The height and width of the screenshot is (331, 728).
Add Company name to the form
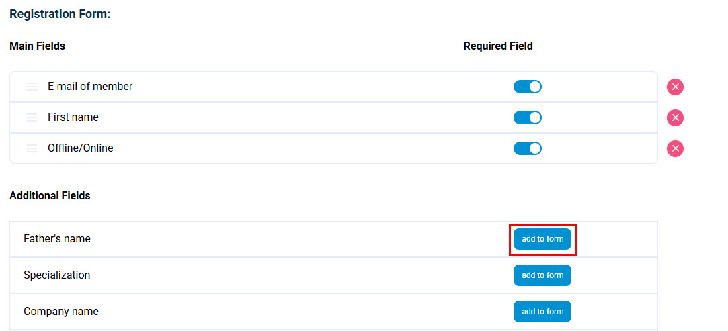tap(542, 312)
